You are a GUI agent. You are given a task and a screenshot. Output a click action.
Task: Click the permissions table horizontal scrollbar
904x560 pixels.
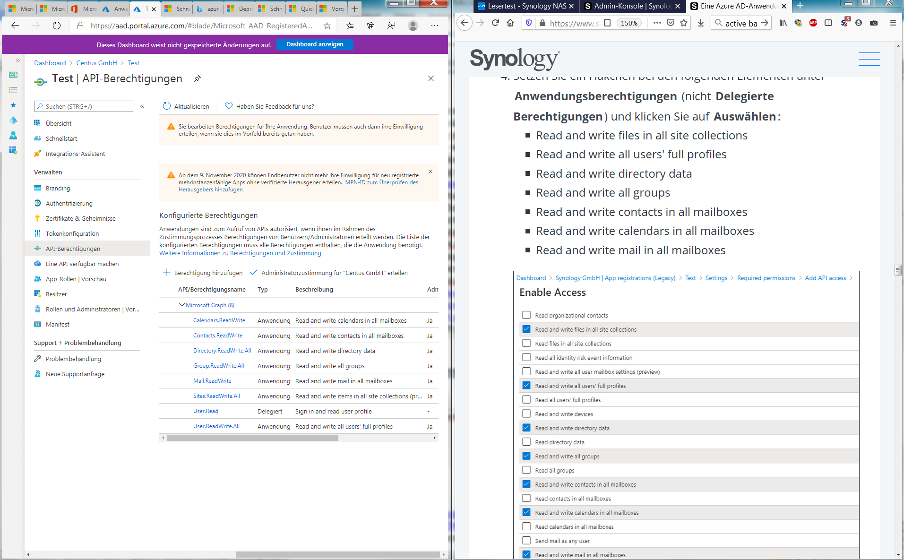coord(253,438)
